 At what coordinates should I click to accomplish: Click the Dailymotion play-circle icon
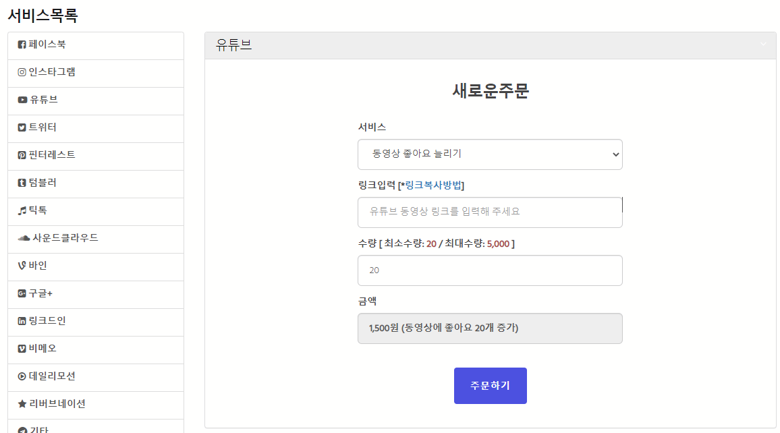click(x=22, y=376)
